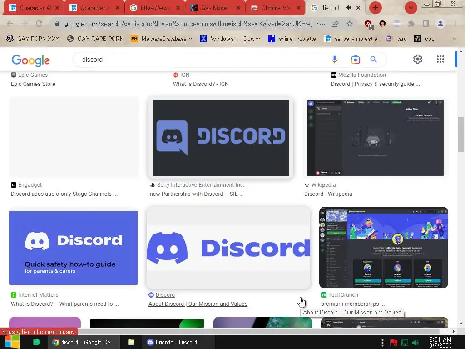Open the 'cool' bookmark
465x349 pixels.
pyautogui.click(x=425, y=39)
